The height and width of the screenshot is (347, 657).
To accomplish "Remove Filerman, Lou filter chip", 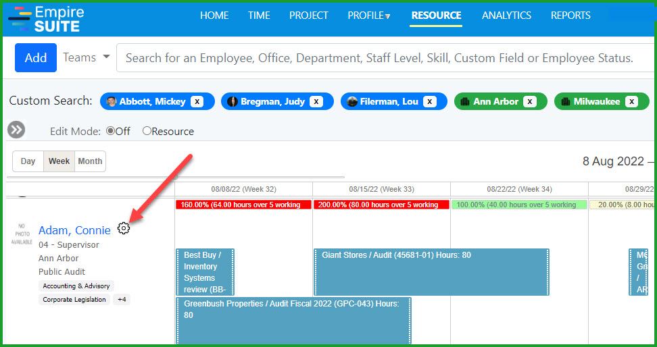I will 429,101.
